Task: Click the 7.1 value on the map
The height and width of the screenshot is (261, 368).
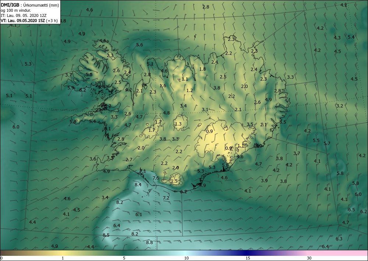Action: pos(143,171)
